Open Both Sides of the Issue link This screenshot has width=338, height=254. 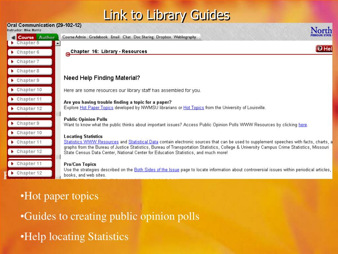click(157, 170)
